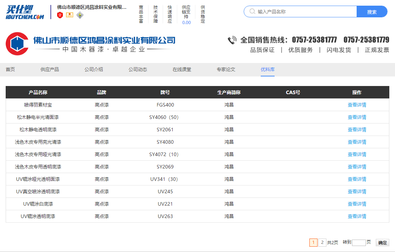Click the hotline number 0757-25381777
The image size is (395, 252).
pyautogui.click(x=314, y=40)
